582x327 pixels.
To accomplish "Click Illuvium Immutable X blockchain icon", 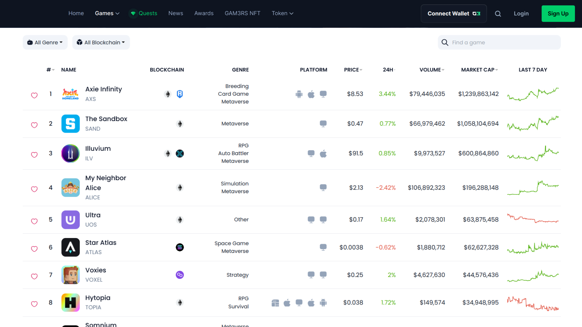I will click(180, 154).
